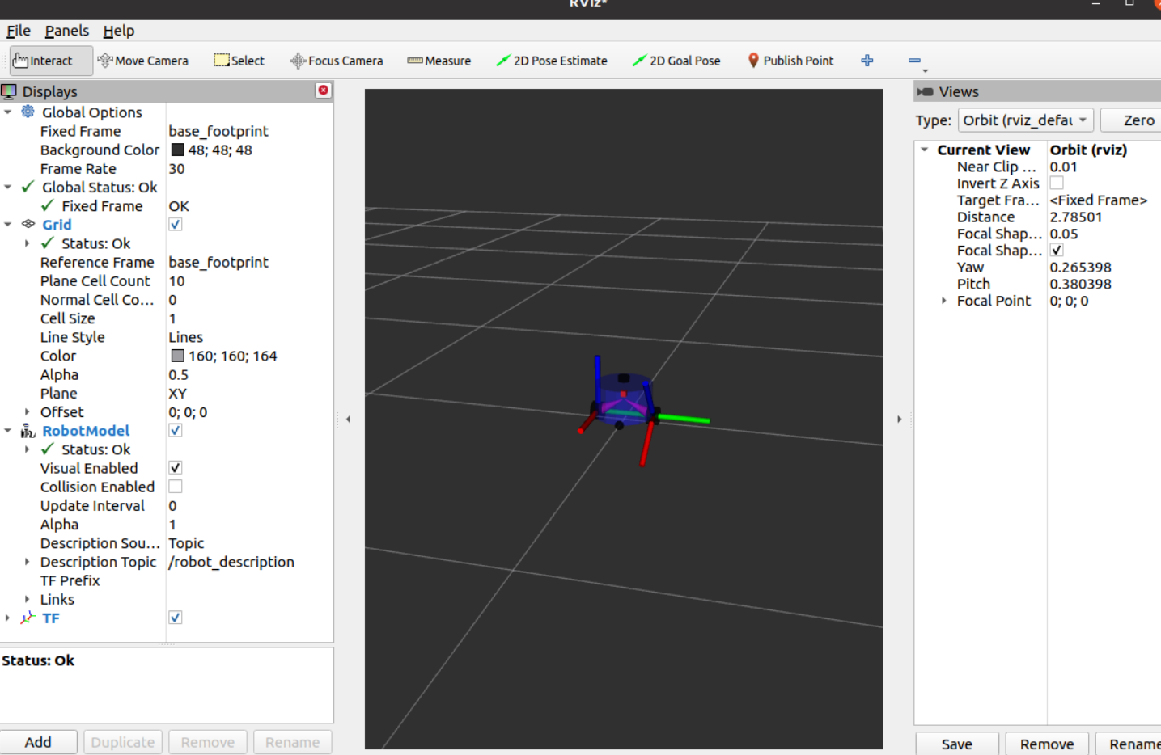Toggle the TF display checkbox
1161x755 pixels.
pyautogui.click(x=176, y=617)
